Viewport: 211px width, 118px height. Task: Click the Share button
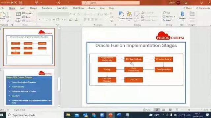pyautogui.click(x=187, y=8)
